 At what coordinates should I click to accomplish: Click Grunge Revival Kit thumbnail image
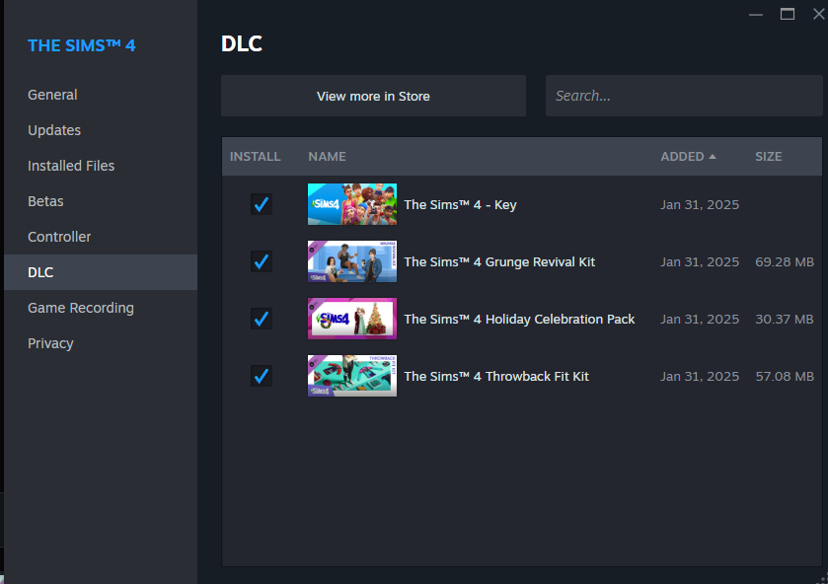(352, 261)
